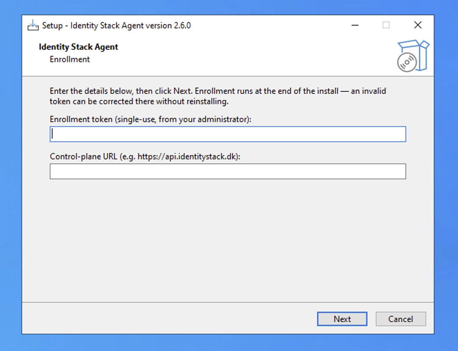Click the Next button
Viewport: 458px width, 351px height.
[x=342, y=319]
